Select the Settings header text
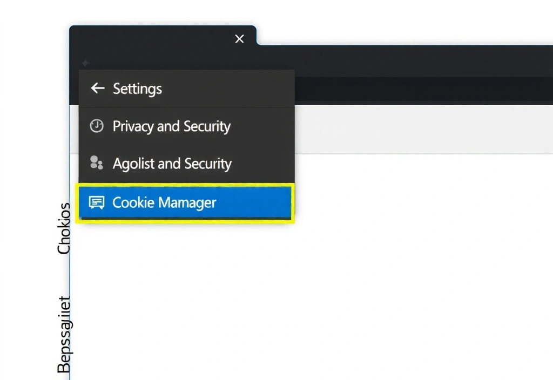 pyautogui.click(x=137, y=89)
